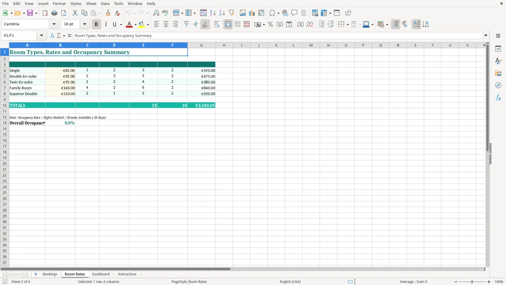506x285 pixels.
Task: Apply yellow background color swatch
Action: tap(142, 24)
